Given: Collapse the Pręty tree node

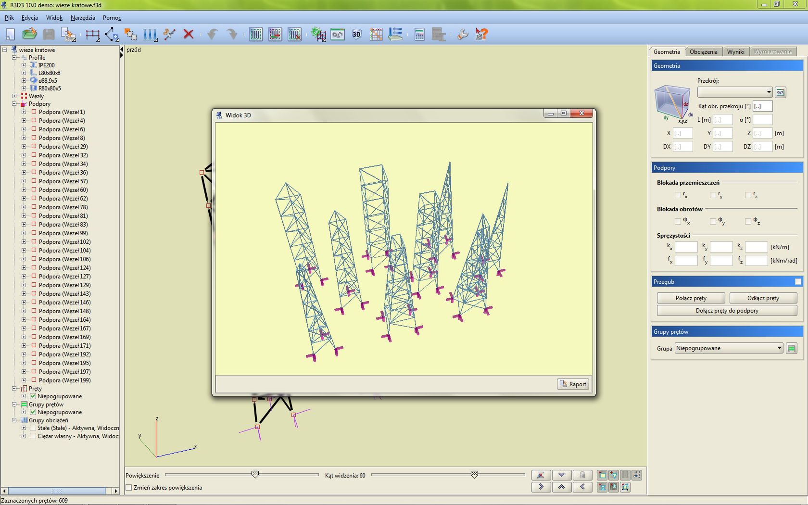Looking at the screenshot, I should click(x=14, y=389).
